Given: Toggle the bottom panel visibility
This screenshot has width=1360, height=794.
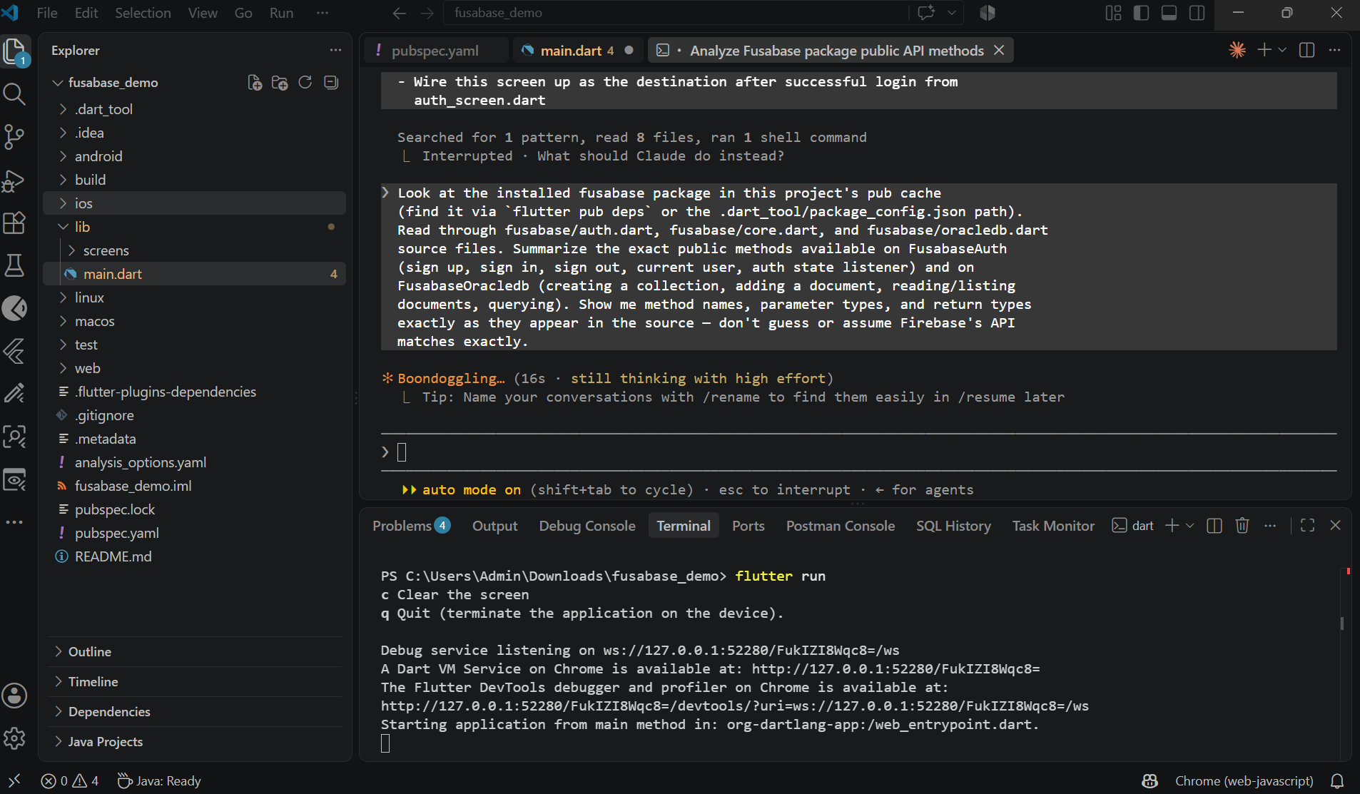Looking at the screenshot, I should [1169, 13].
